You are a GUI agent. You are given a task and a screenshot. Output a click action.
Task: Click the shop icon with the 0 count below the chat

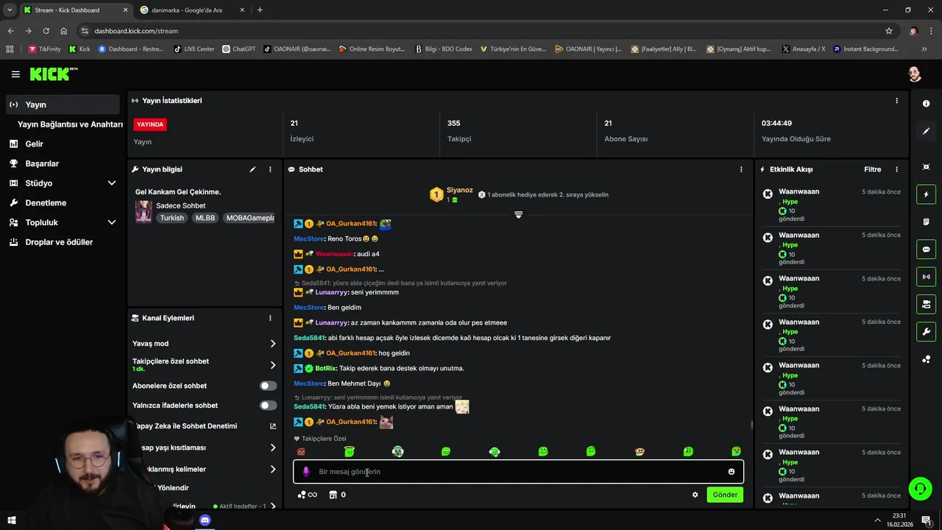(x=337, y=495)
